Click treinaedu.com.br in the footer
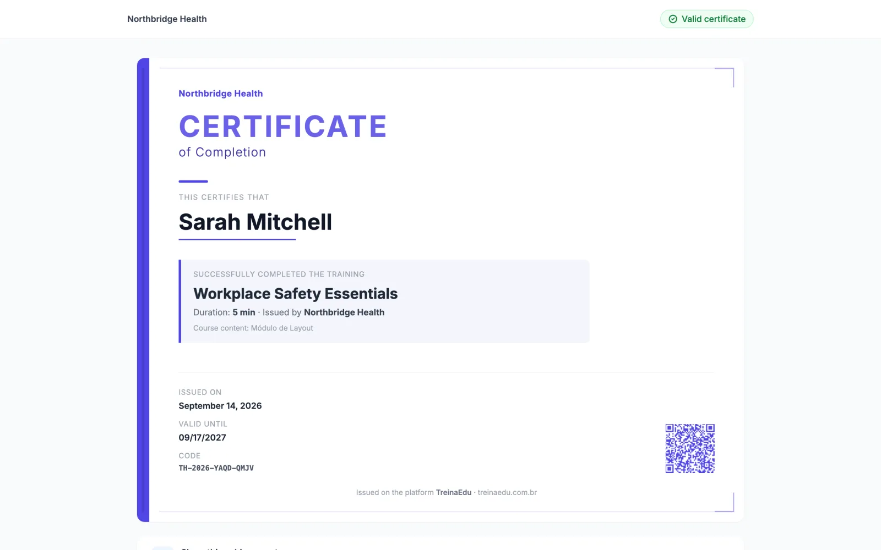 (x=507, y=492)
